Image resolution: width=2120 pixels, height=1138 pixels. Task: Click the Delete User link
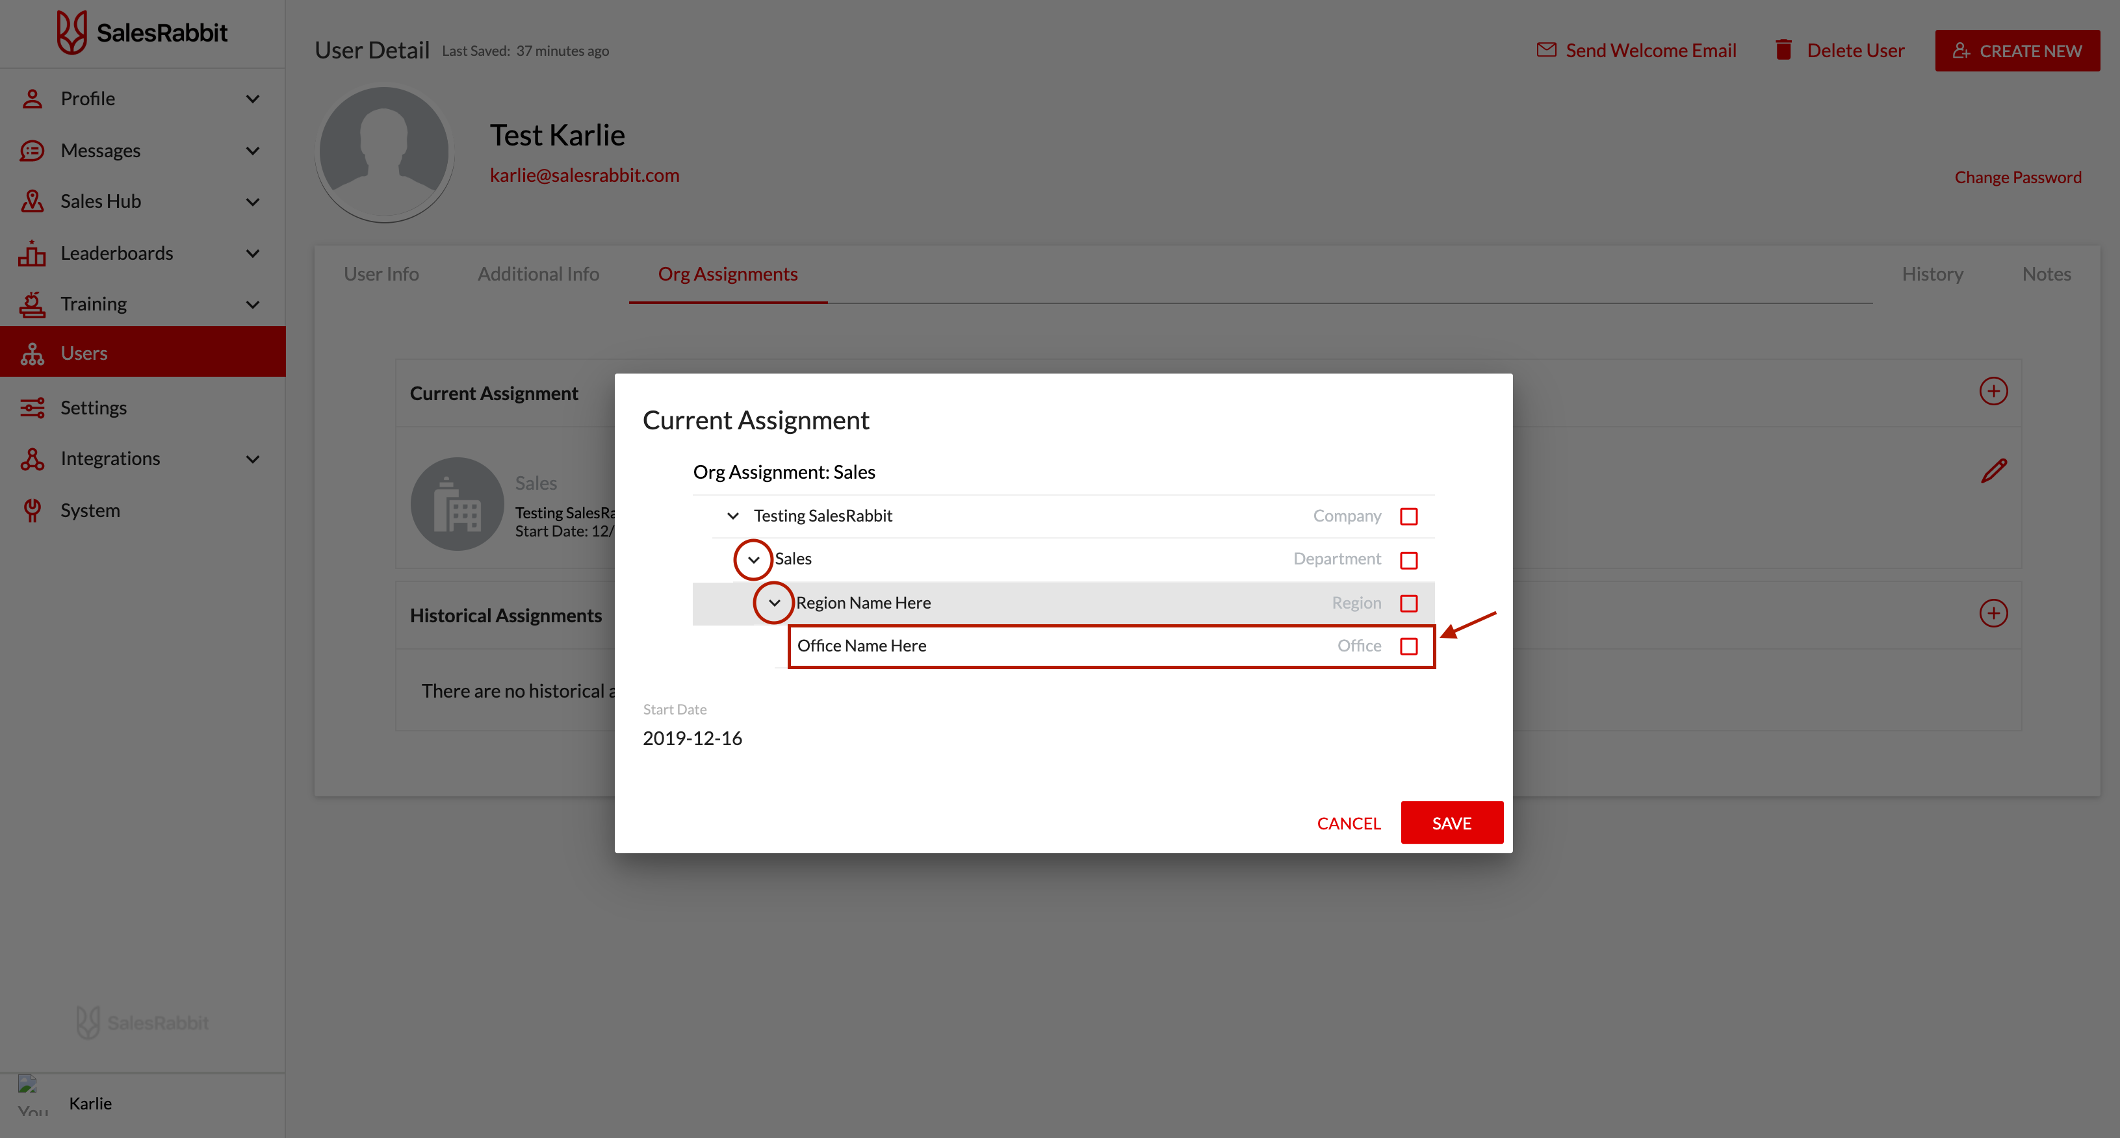click(1855, 50)
